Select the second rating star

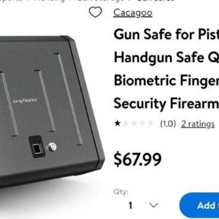coord(126,124)
